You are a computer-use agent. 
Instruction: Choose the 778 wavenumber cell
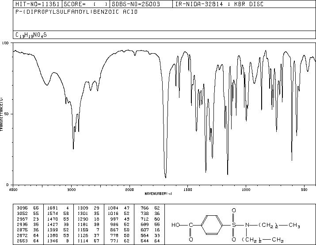114,235
